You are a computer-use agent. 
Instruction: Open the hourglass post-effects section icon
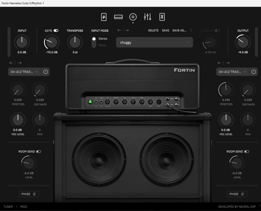tap(162, 17)
